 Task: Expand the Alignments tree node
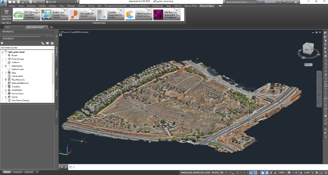click(x=6, y=66)
